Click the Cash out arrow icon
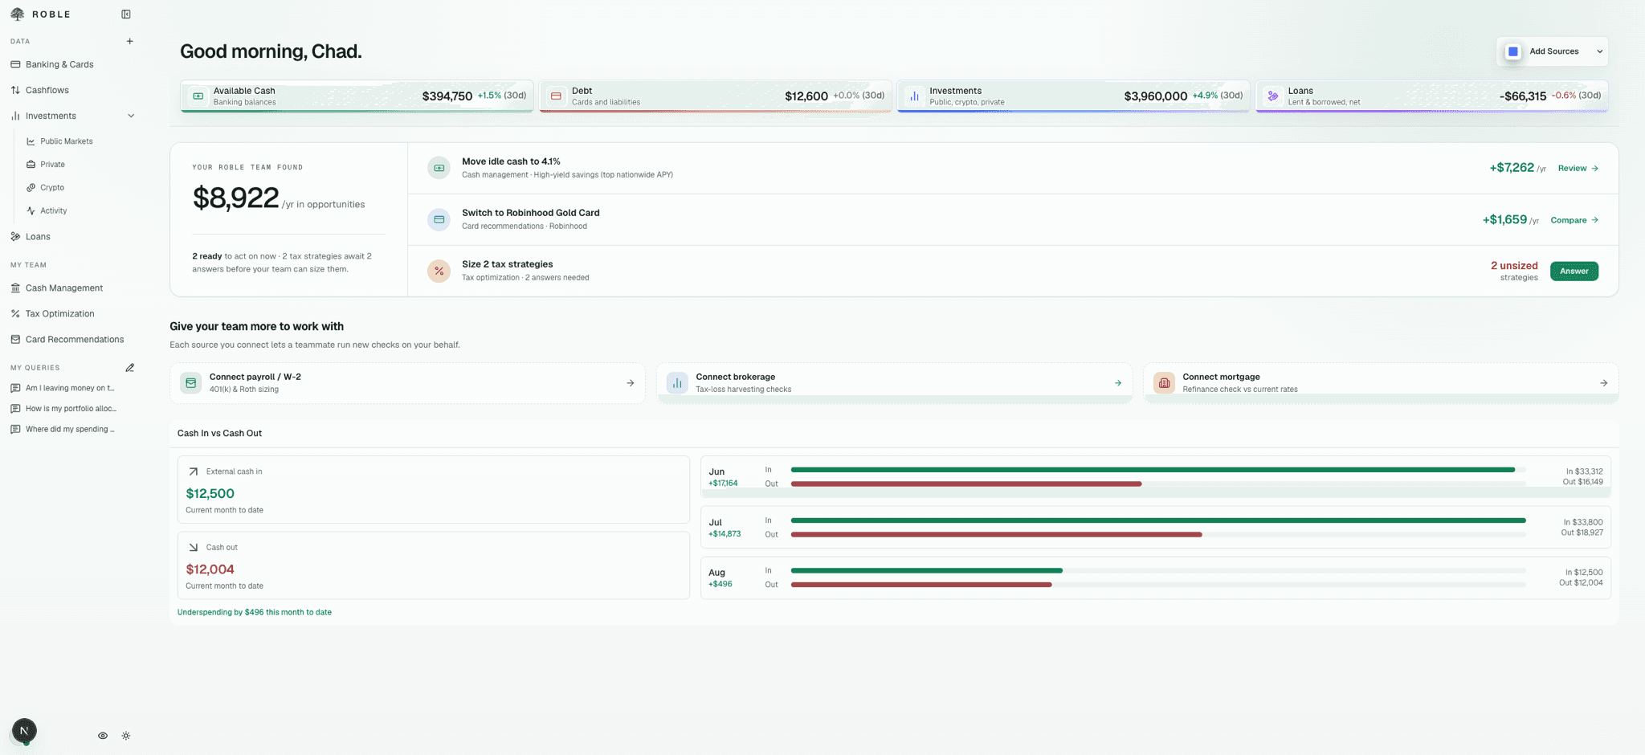Viewport: 1645px width, 755px height. (x=193, y=547)
